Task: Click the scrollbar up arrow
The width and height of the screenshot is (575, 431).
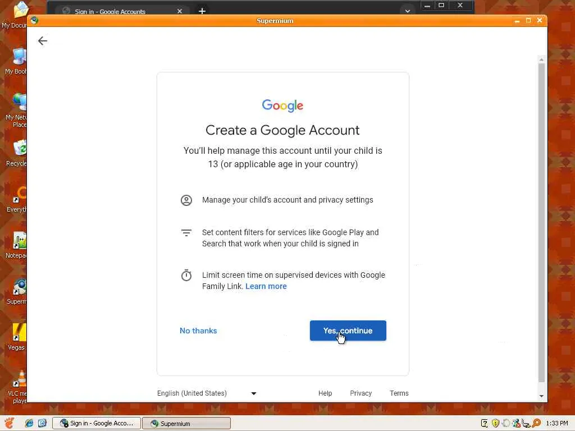Action: click(x=541, y=59)
